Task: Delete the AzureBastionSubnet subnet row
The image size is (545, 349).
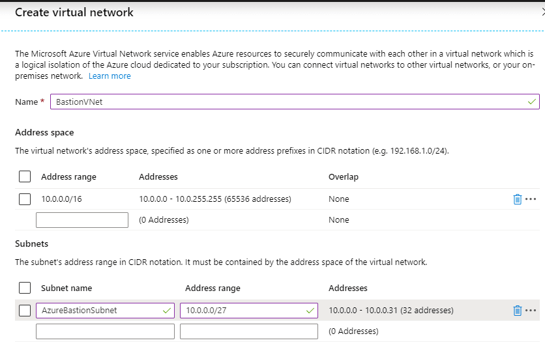Action: 517,311
